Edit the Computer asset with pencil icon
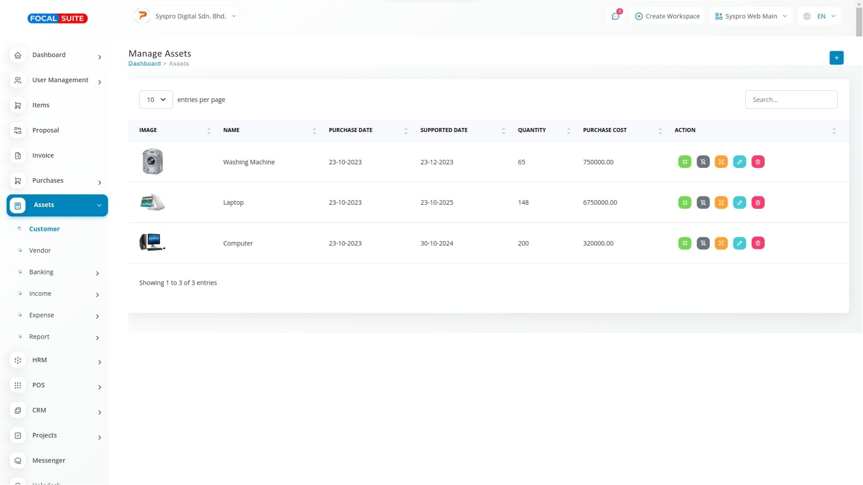The image size is (863, 485). (x=739, y=243)
